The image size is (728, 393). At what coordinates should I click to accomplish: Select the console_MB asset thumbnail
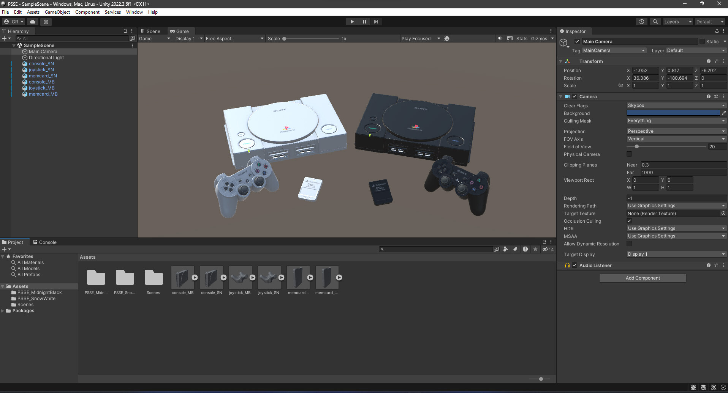(x=182, y=277)
